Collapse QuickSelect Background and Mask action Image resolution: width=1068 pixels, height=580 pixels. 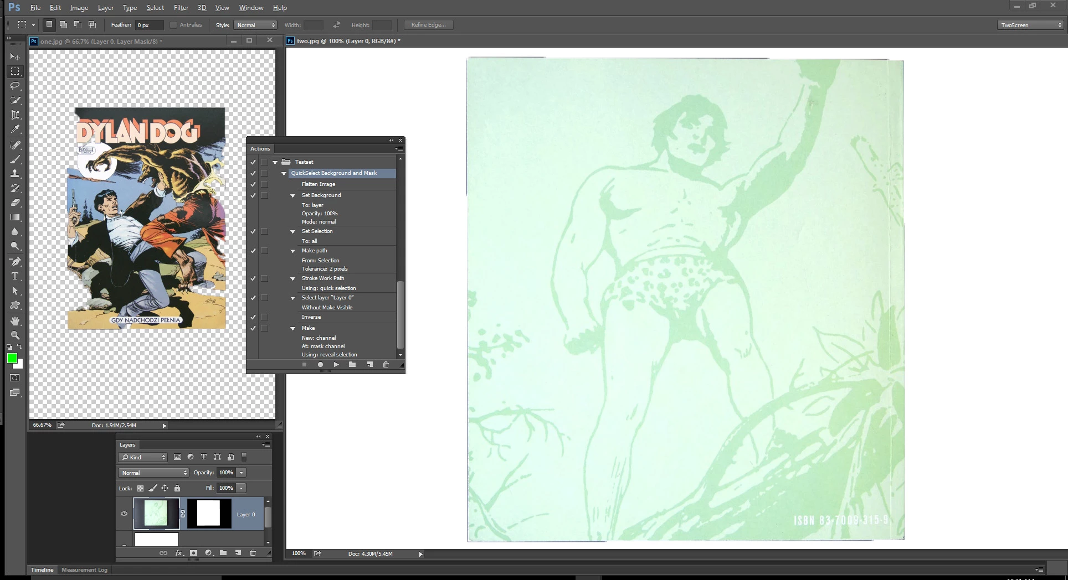pyautogui.click(x=284, y=173)
